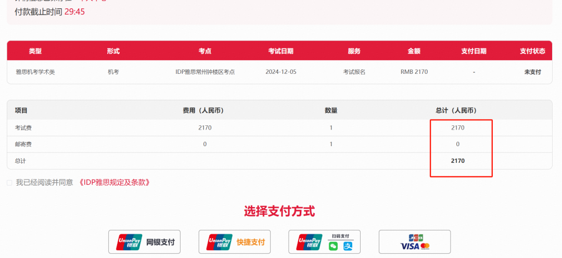Image resolution: width=562 pixels, height=258 pixels.
Task: Click the 考试报名 service cell
Action: (x=354, y=72)
